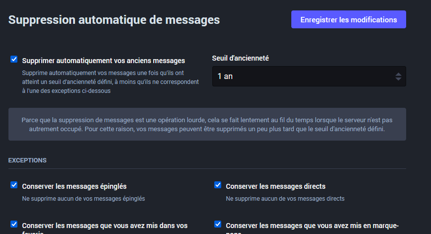
Task: Uncheck the Conserver les messages directs checkbox
Action: (x=218, y=185)
